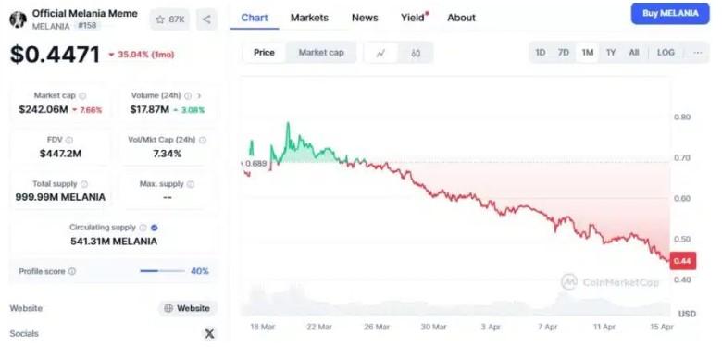Image resolution: width=722 pixels, height=347 pixels.
Task: Click the Profile score progress bar
Action: coord(162,271)
